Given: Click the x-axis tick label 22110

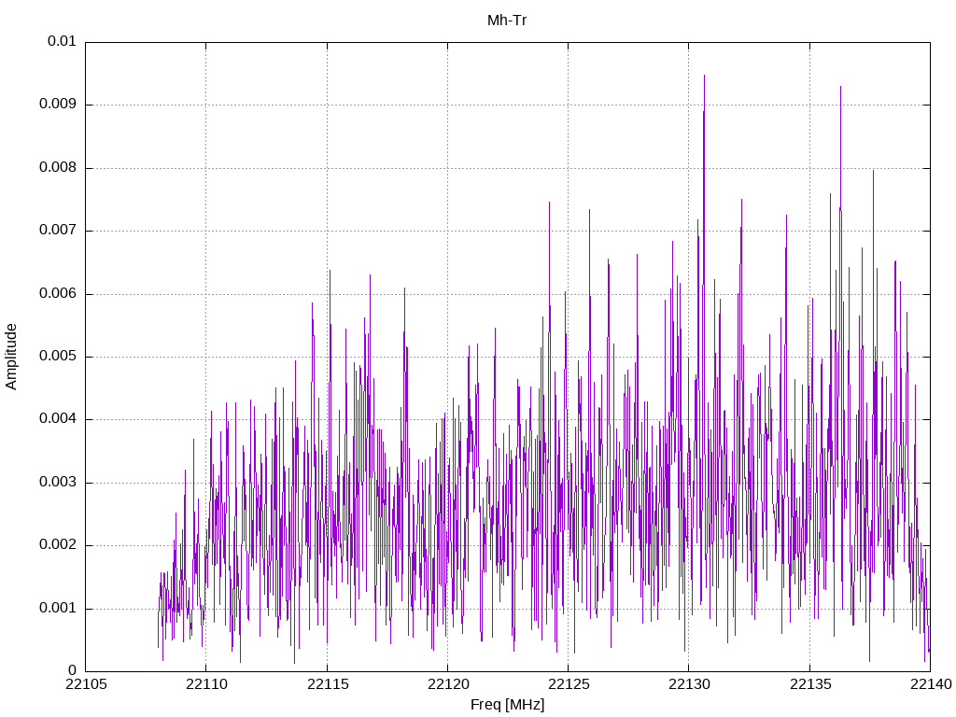Looking at the screenshot, I should click(206, 684).
